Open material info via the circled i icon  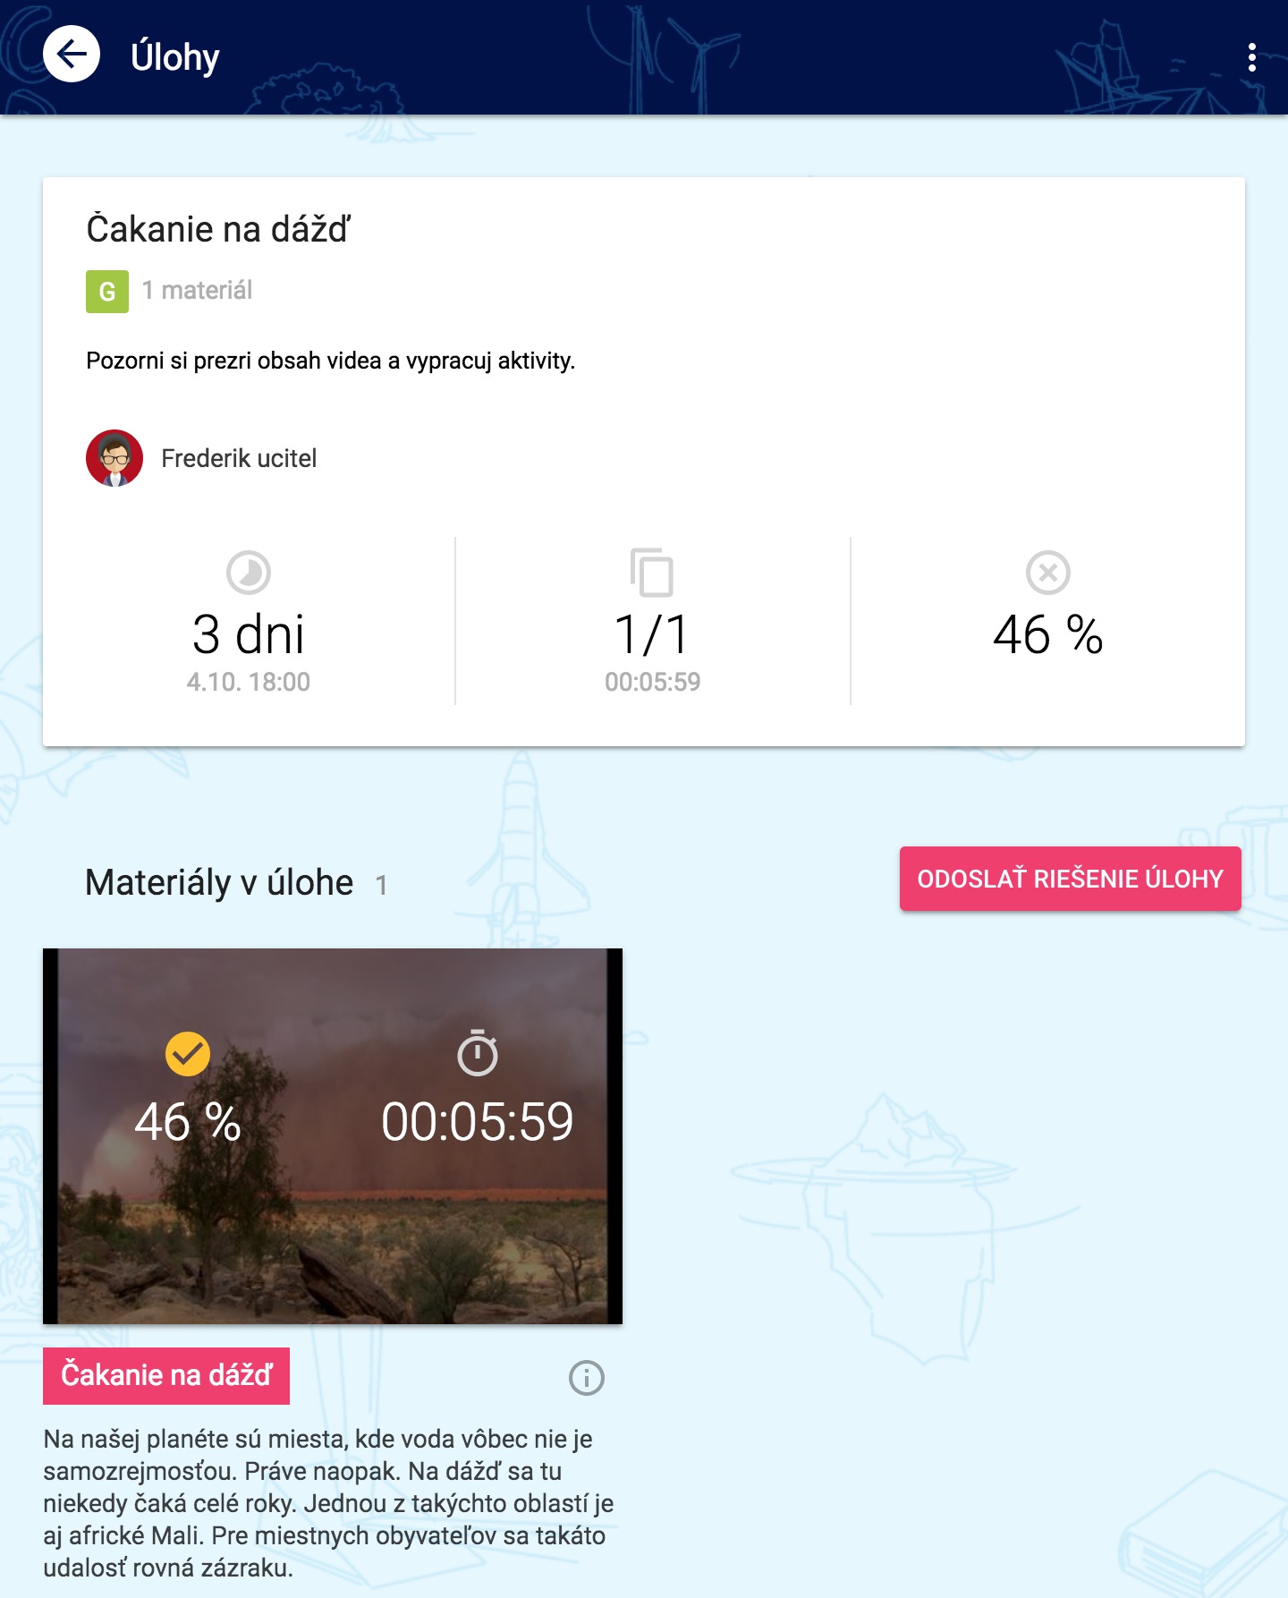tap(587, 1378)
